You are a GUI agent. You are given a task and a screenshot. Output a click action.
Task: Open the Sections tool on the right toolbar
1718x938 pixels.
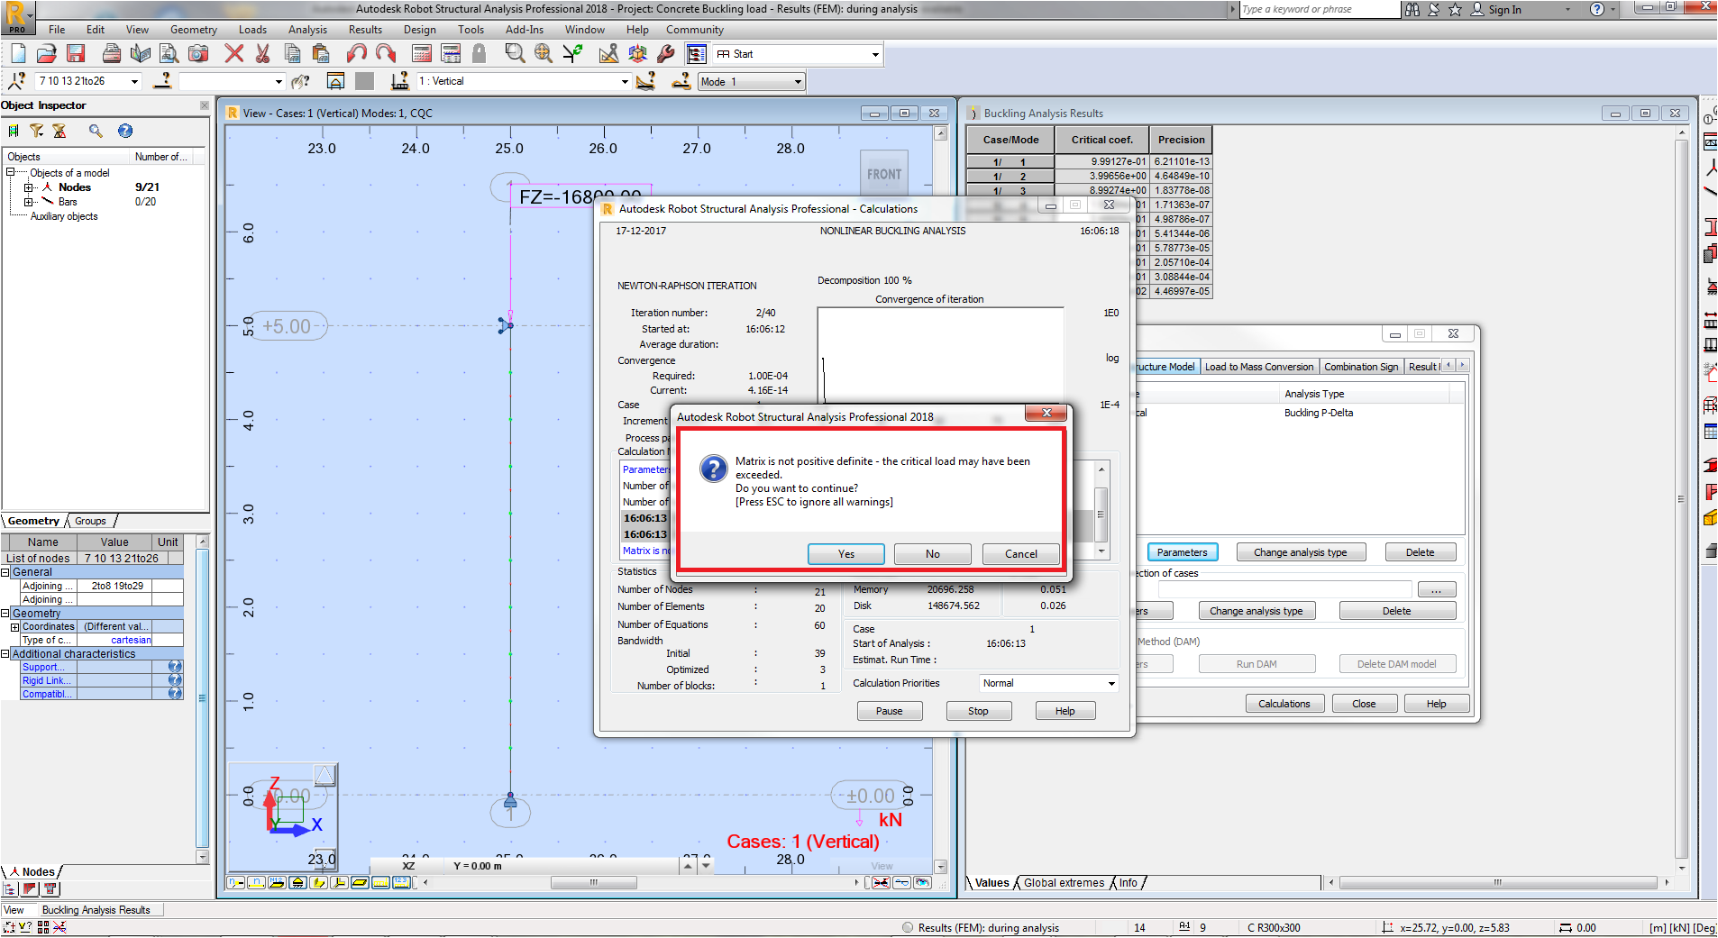(x=1709, y=227)
